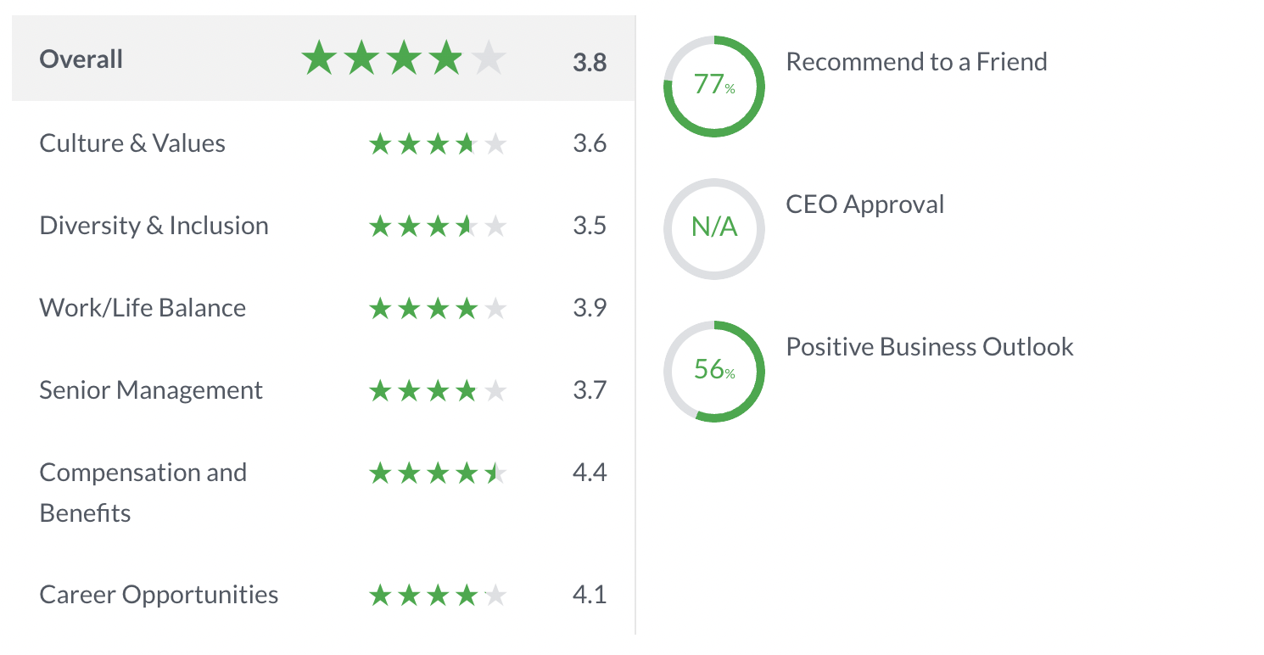Click the Work/Life Balance label
This screenshot has width=1264, height=655.
point(143,308)
